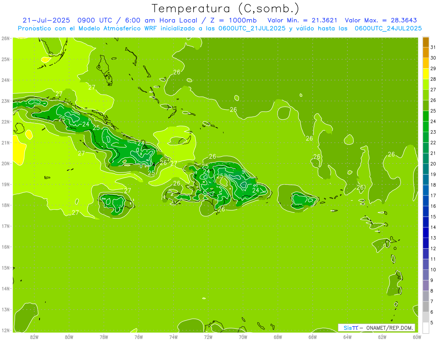This screenshot has width=443, height=342.
Task: Click the "80W" longitude axis label
Action: click(x=69, y=337)
